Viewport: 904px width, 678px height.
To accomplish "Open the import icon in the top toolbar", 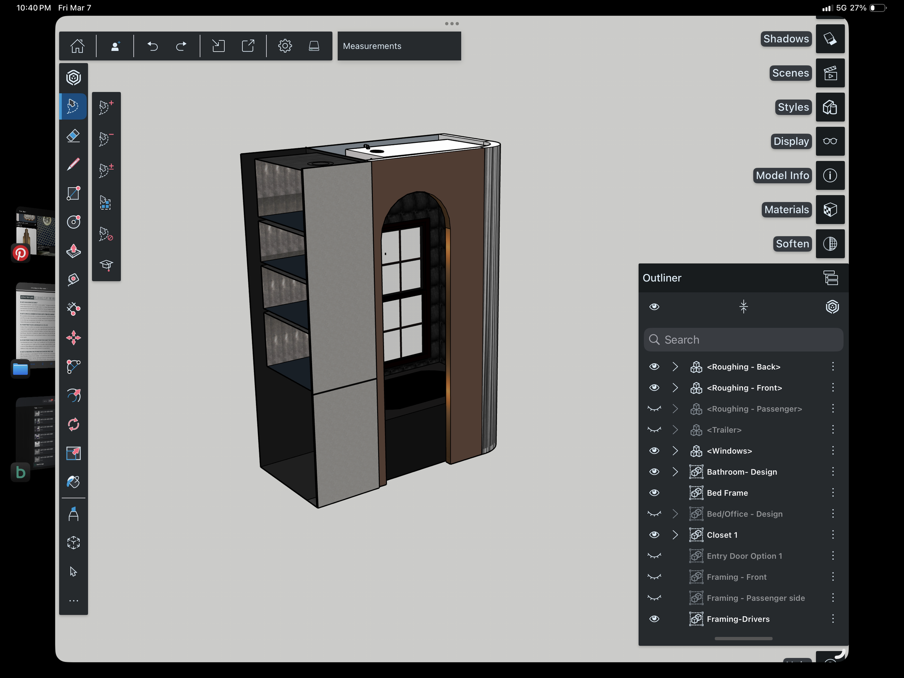I will click(218, 46).
